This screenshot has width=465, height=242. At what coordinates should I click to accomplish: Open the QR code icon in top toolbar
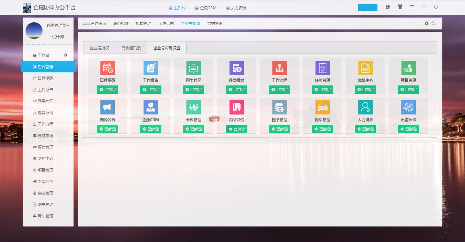tap(388, 7)
